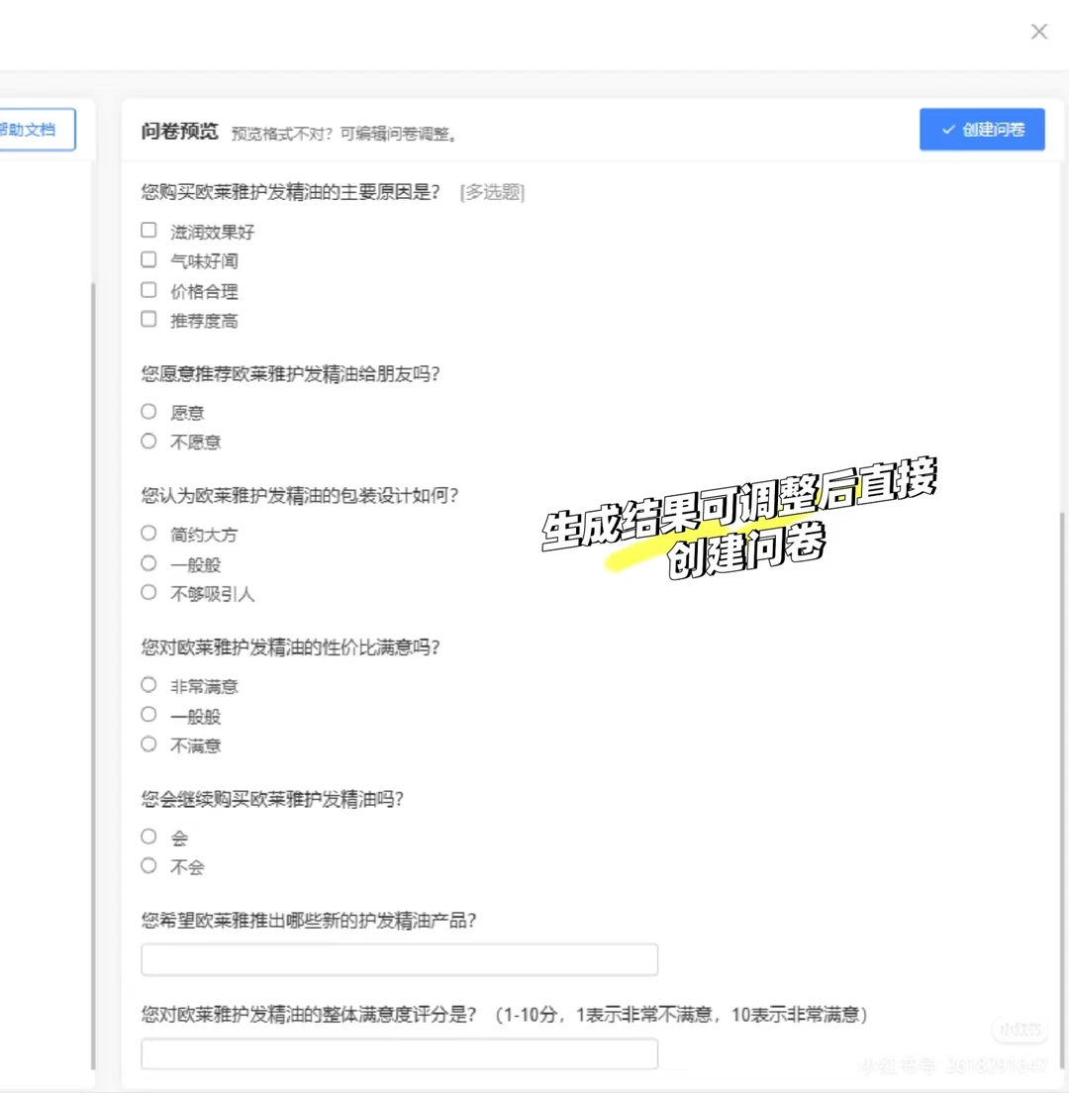The height and width of the screenshot is (1093, 1069).
Task: Click the [多选题] tag
Action: coord(492,192)
